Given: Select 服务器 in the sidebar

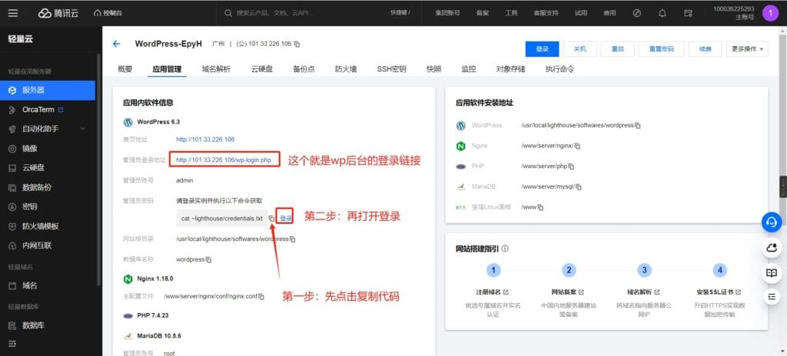Looking at the screenshot, I should pos(48,91).
